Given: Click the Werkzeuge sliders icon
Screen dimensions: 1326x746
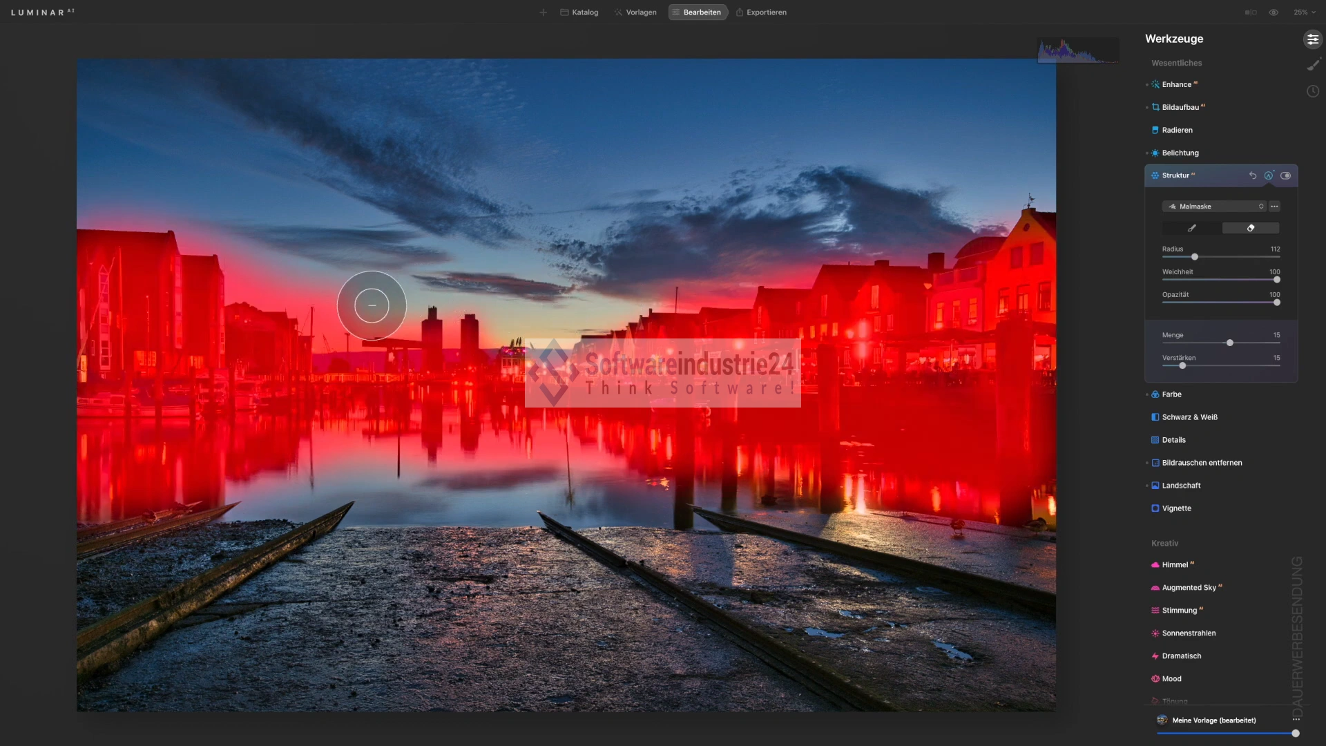Looking at the screenshot, I should (1312, 39).
